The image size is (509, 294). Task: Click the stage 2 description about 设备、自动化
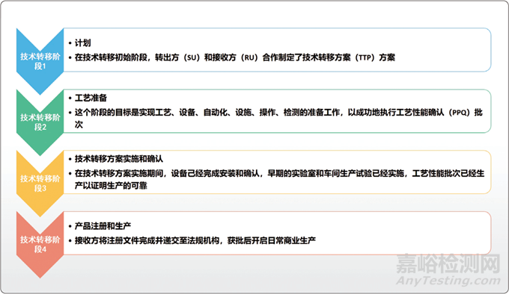[x=278, y=119]
